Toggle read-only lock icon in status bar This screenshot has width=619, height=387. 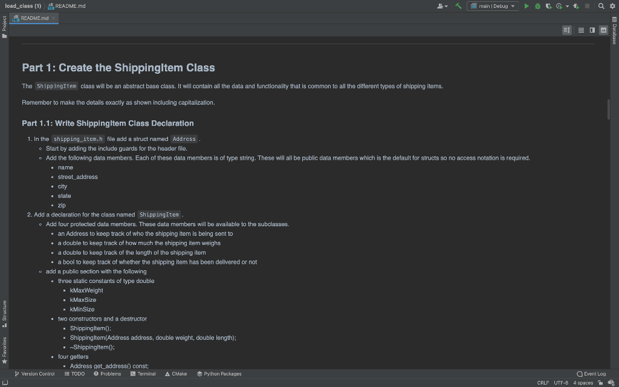coord(600,383)
